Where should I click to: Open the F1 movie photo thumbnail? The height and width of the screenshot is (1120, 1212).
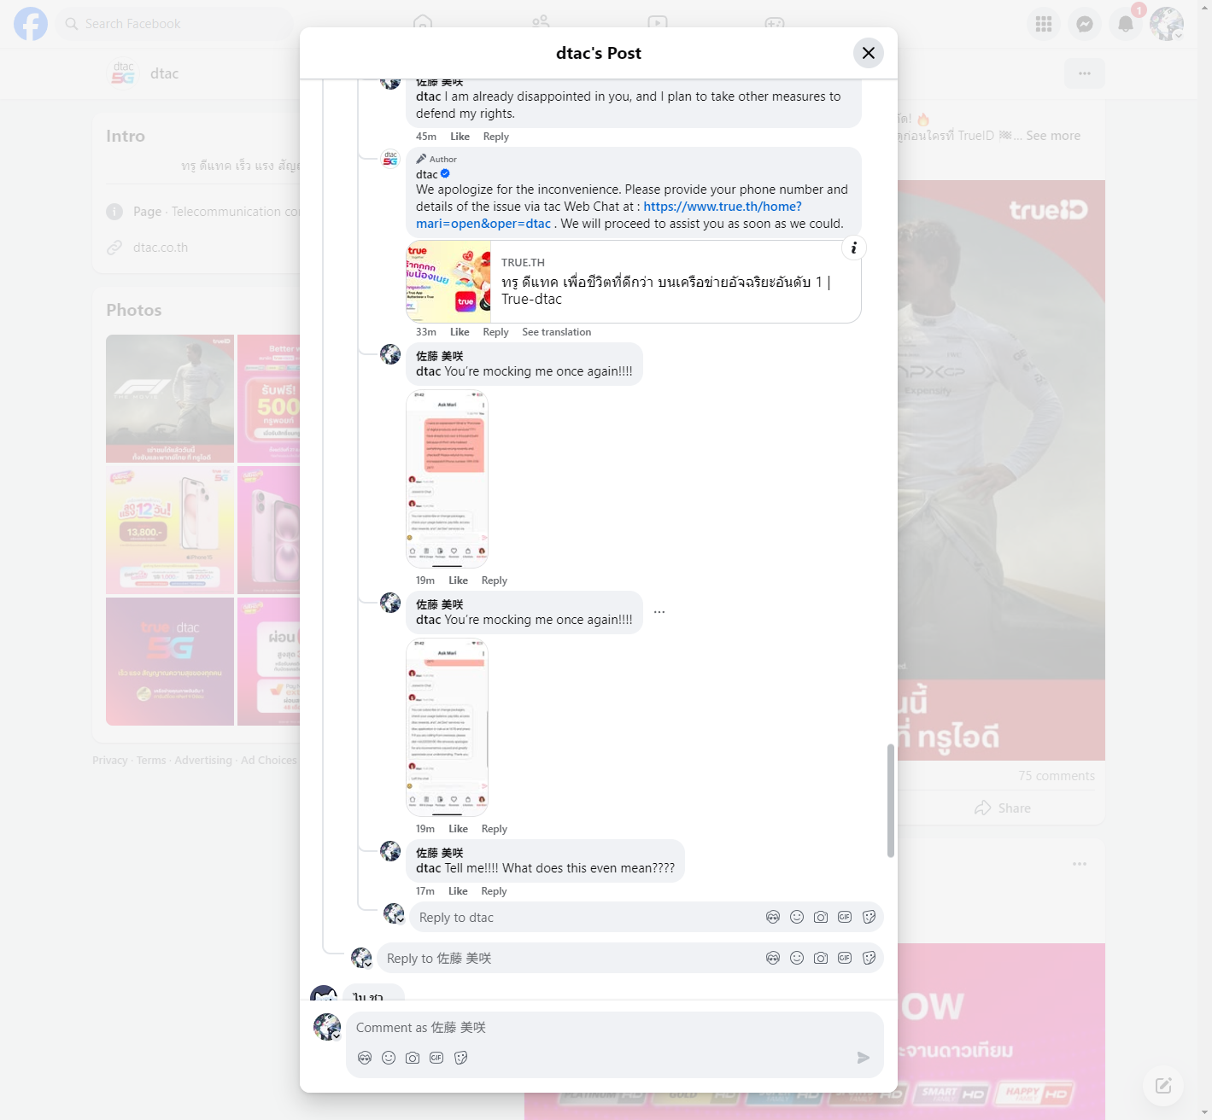tap(170, 399)
